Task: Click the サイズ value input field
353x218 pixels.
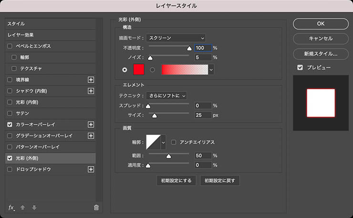Action: 203,115
